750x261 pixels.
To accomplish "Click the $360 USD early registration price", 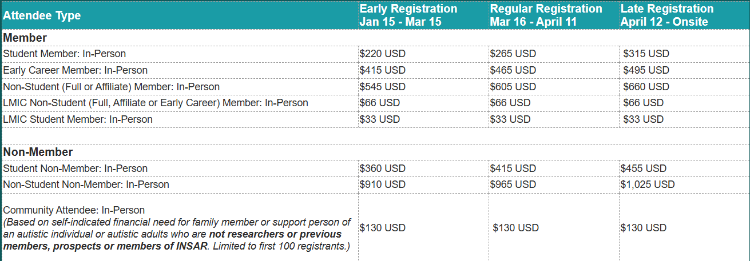I will [x=382, y=168].
